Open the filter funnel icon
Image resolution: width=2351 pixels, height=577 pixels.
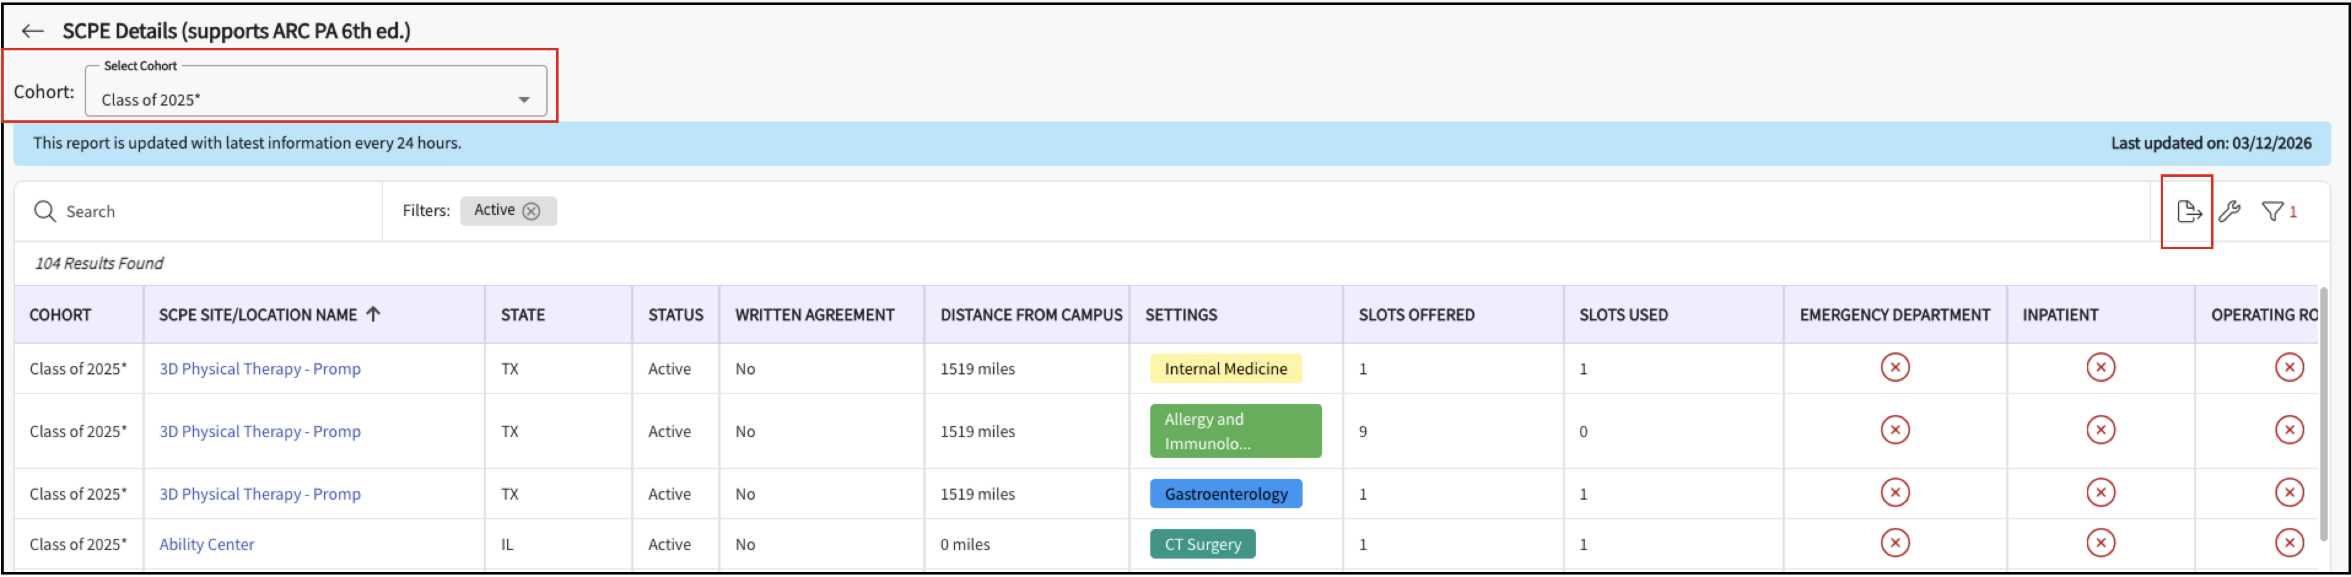2272,212
